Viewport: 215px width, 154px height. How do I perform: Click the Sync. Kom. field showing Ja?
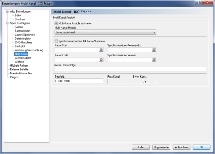[144, 81]
